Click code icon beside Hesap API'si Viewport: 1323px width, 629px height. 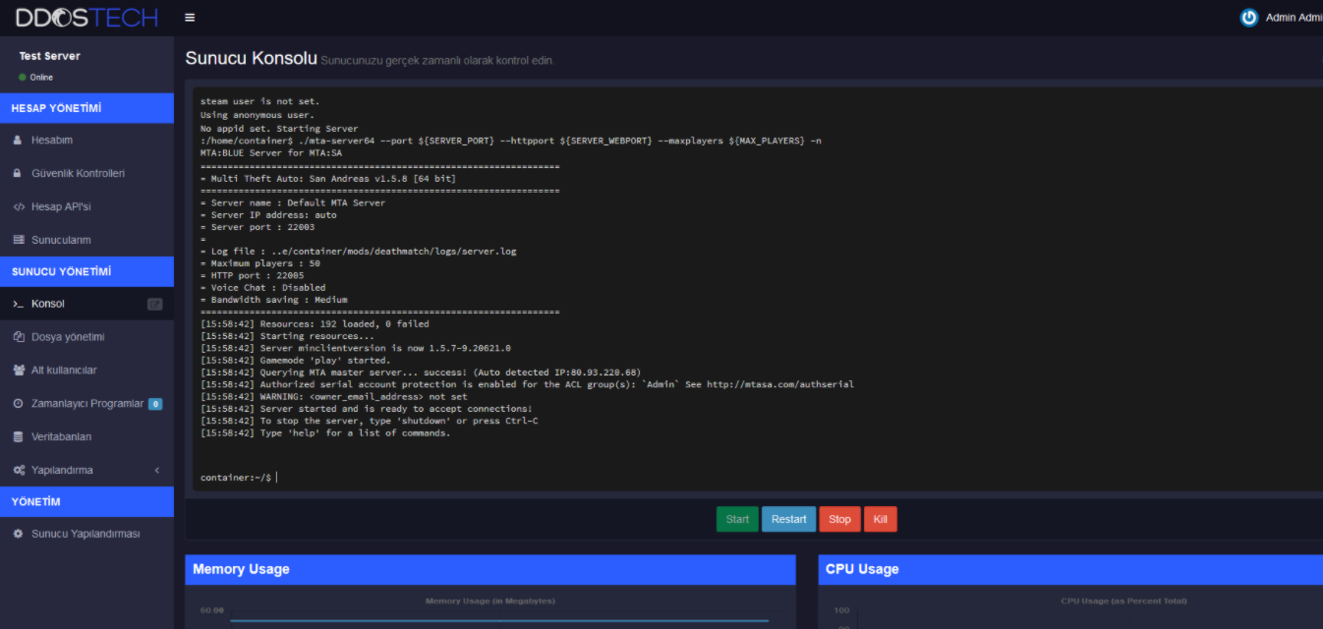[19, 207]
